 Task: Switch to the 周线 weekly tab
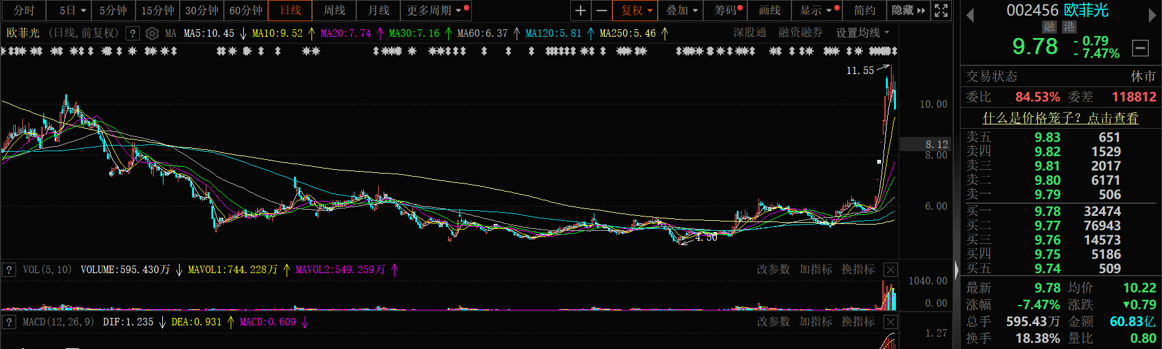click(x=334, y=11)
